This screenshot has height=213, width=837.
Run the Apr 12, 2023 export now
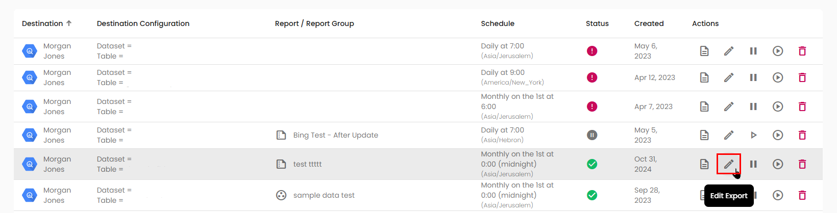pos(777,77)
